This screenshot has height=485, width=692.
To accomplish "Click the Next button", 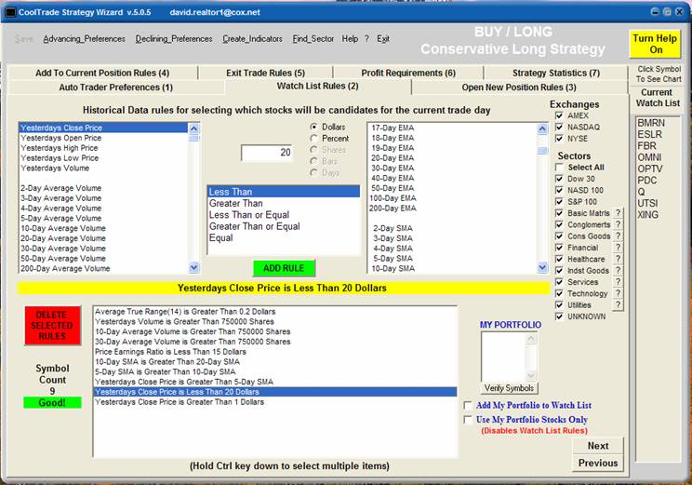I will coord(598,446).
